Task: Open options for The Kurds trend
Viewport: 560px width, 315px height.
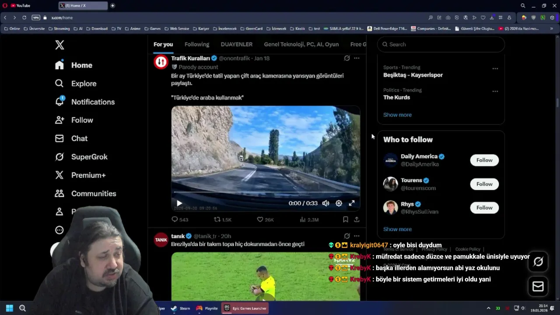Action: [x=495, y=91]
